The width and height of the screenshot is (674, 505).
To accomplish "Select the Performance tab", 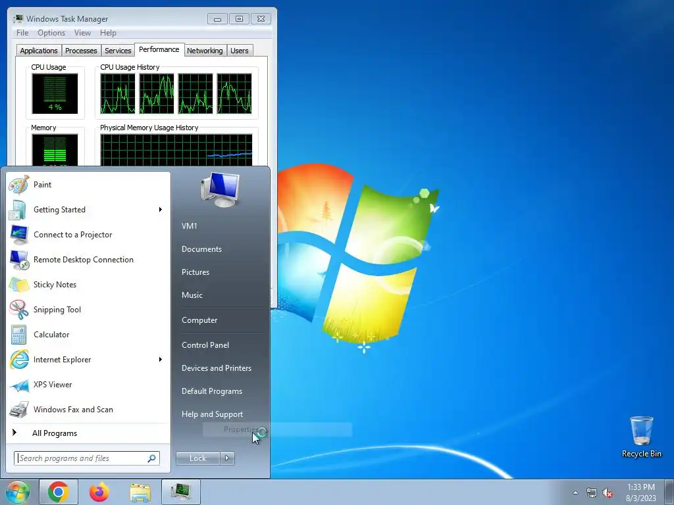I will point(159,49).
